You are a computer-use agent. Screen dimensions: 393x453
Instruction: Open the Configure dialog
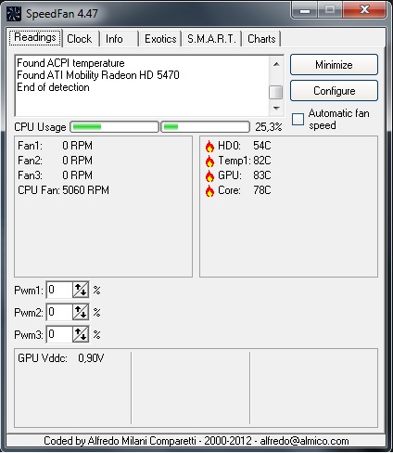point(334,91)
